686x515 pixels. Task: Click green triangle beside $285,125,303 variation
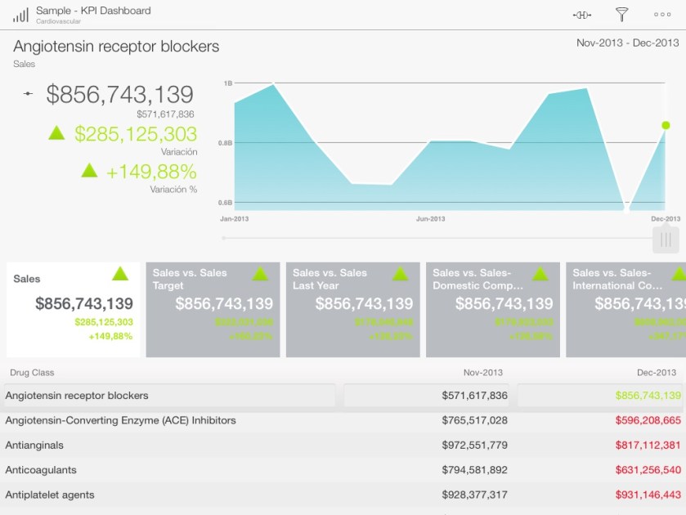point(56,132)
